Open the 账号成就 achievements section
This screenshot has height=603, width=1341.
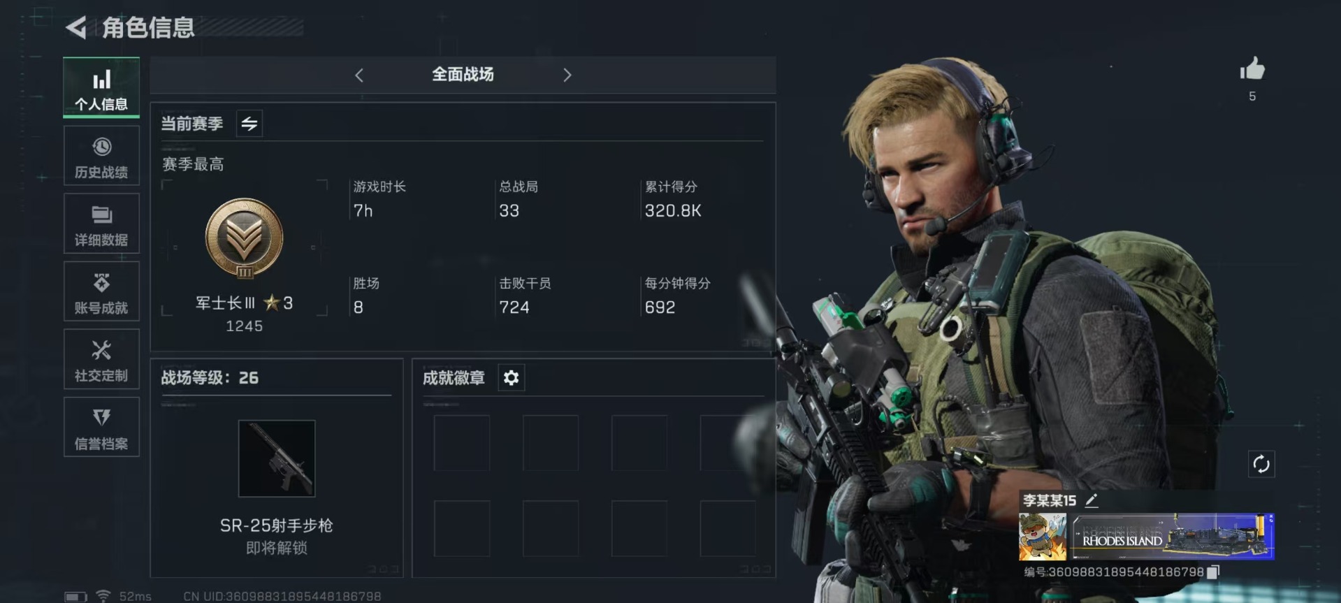point(101,291)
